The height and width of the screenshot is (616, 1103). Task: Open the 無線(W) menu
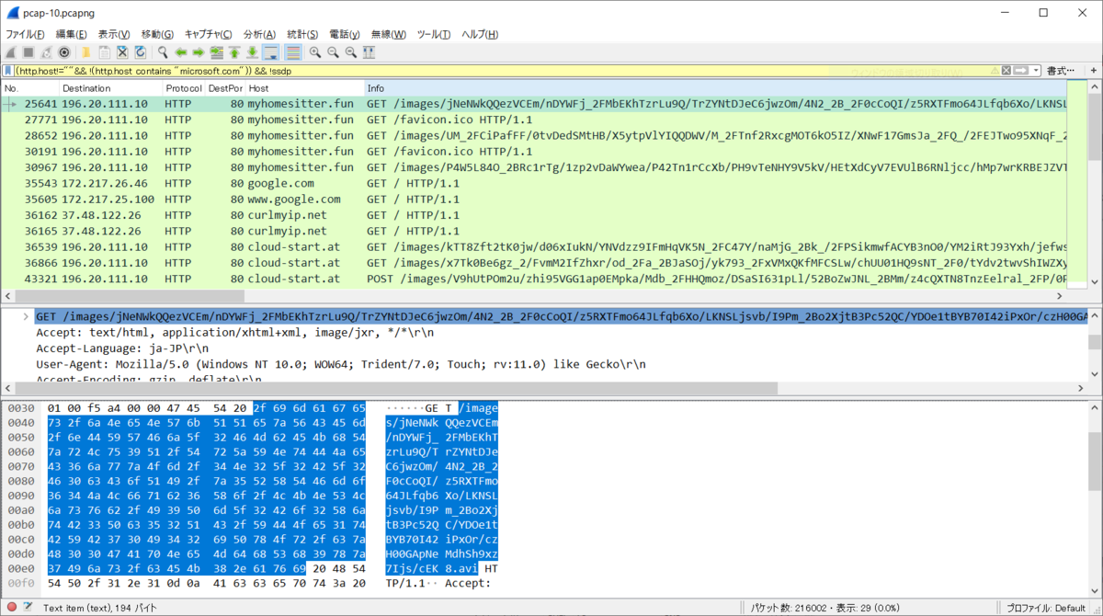pyautogui.click(x=389, y=34)
